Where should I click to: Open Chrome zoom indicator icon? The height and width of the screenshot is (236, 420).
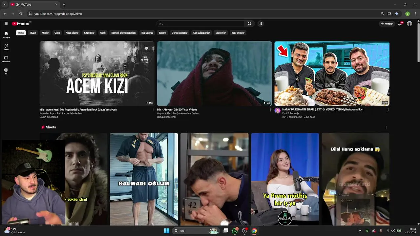[x=382, y=14]
